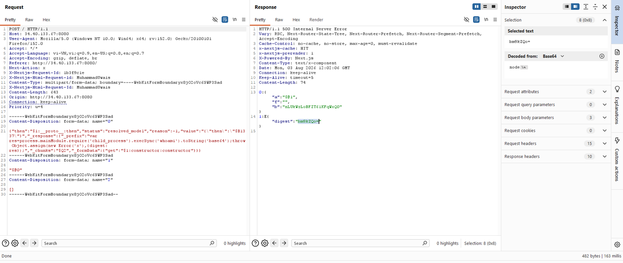Close the Inspector panel with X
The height and width of the screenshot is (263, 623).
tap(605, 7)
